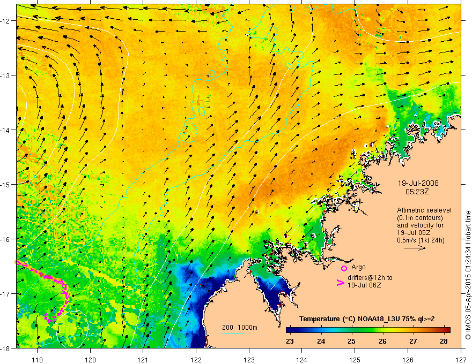The width and height of the screenshot is (472, 364).
Task: Click longitude axis label 123
Action: tap(249, 360)
